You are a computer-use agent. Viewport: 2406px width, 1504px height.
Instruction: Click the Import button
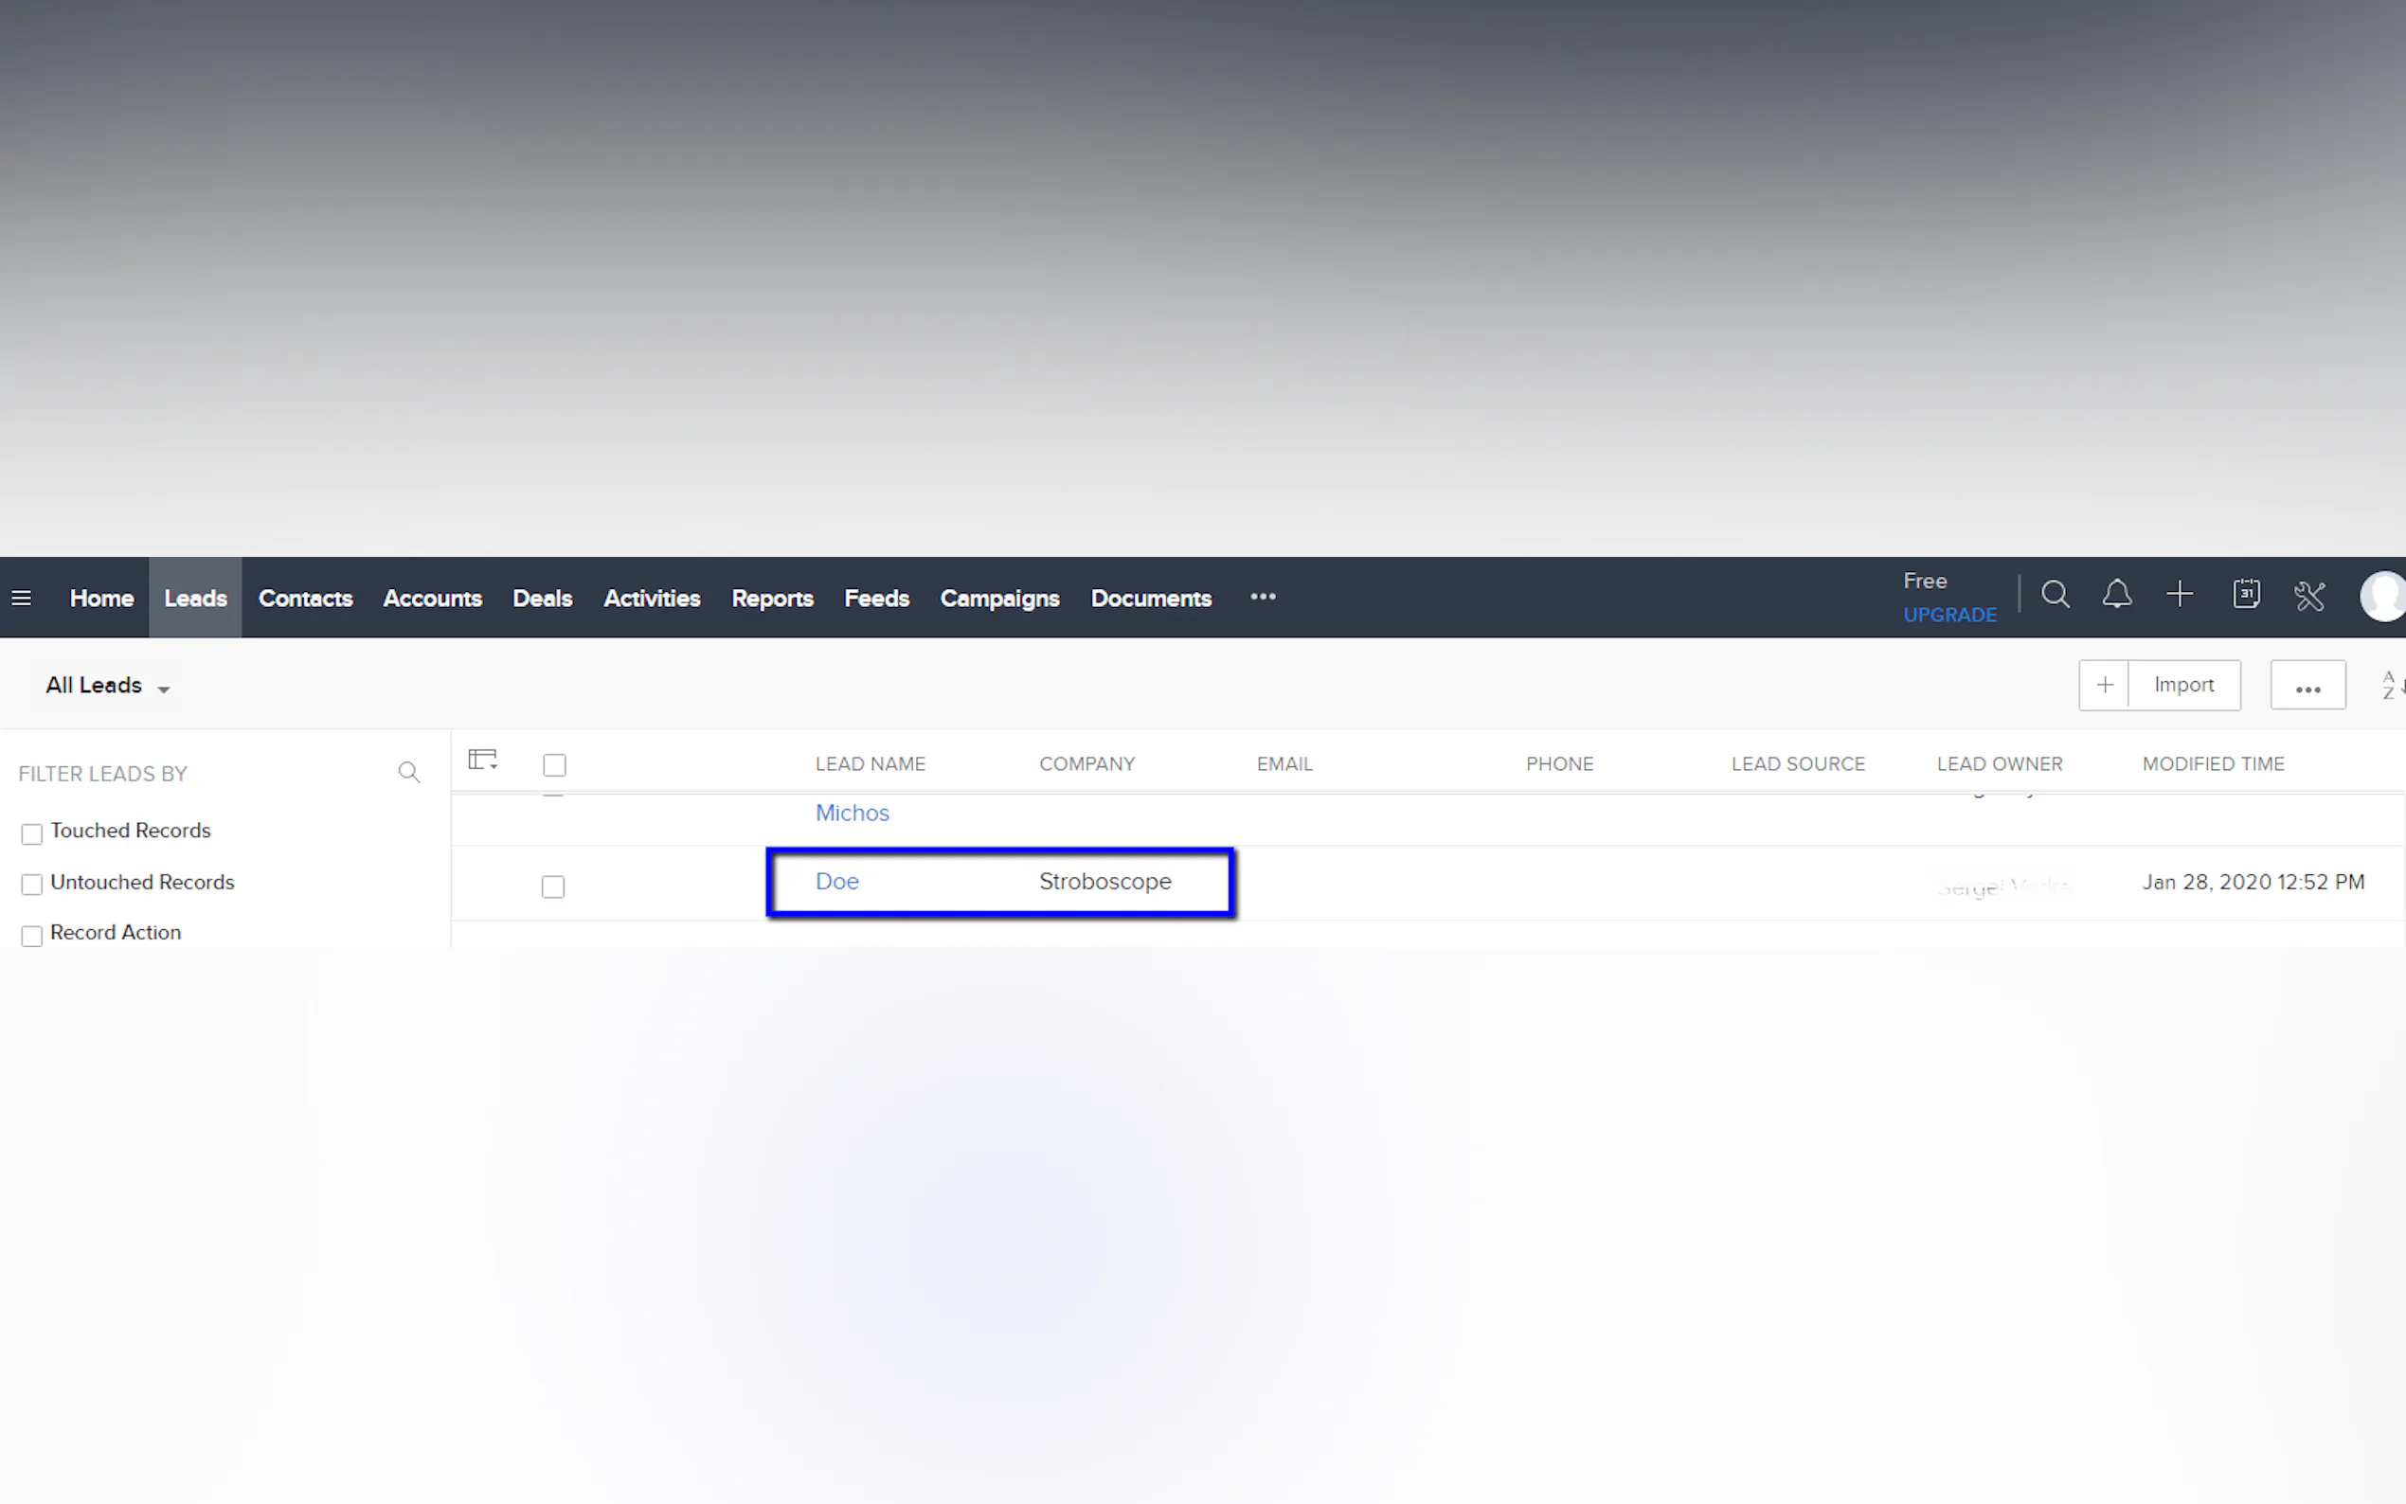click(2183, 685)
